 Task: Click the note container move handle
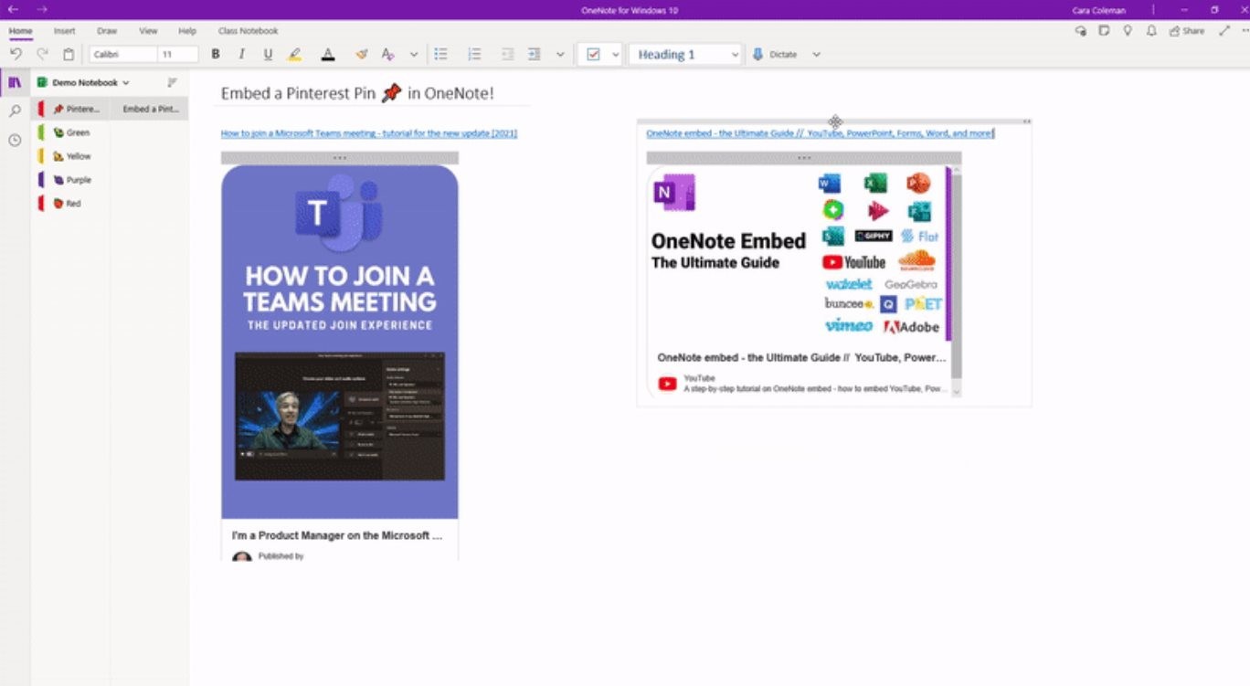click(835, 121)
